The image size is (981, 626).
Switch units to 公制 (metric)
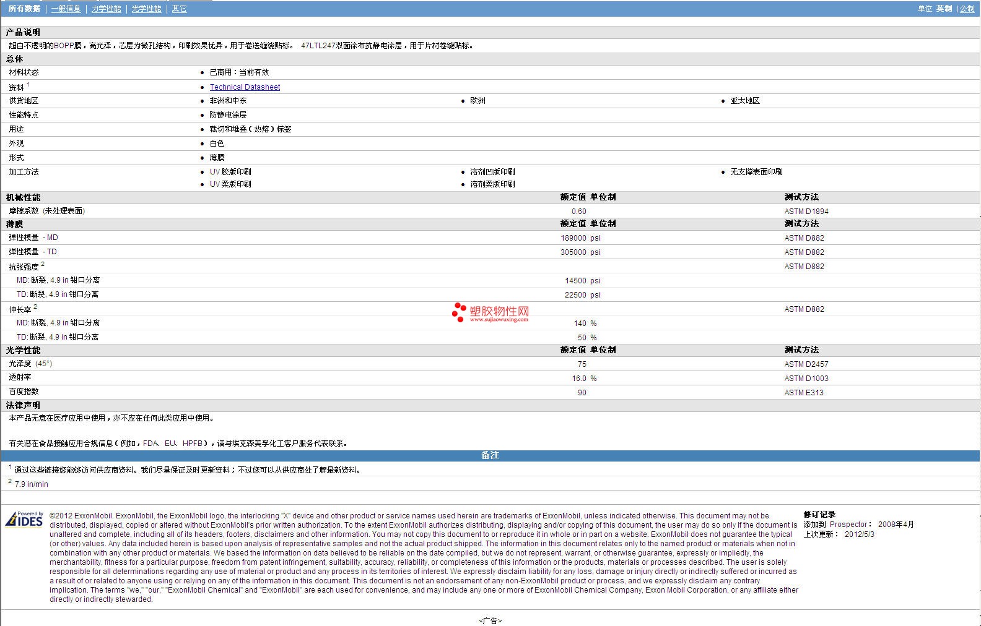[967, 9]
